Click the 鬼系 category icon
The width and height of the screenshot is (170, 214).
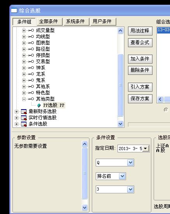tap(31, 80)
